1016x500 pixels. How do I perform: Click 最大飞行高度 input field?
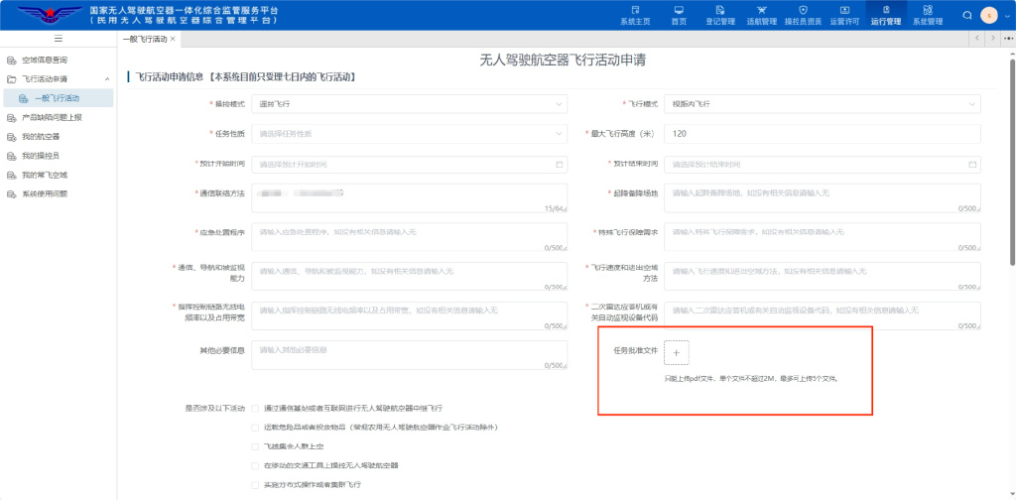(823, 133)
